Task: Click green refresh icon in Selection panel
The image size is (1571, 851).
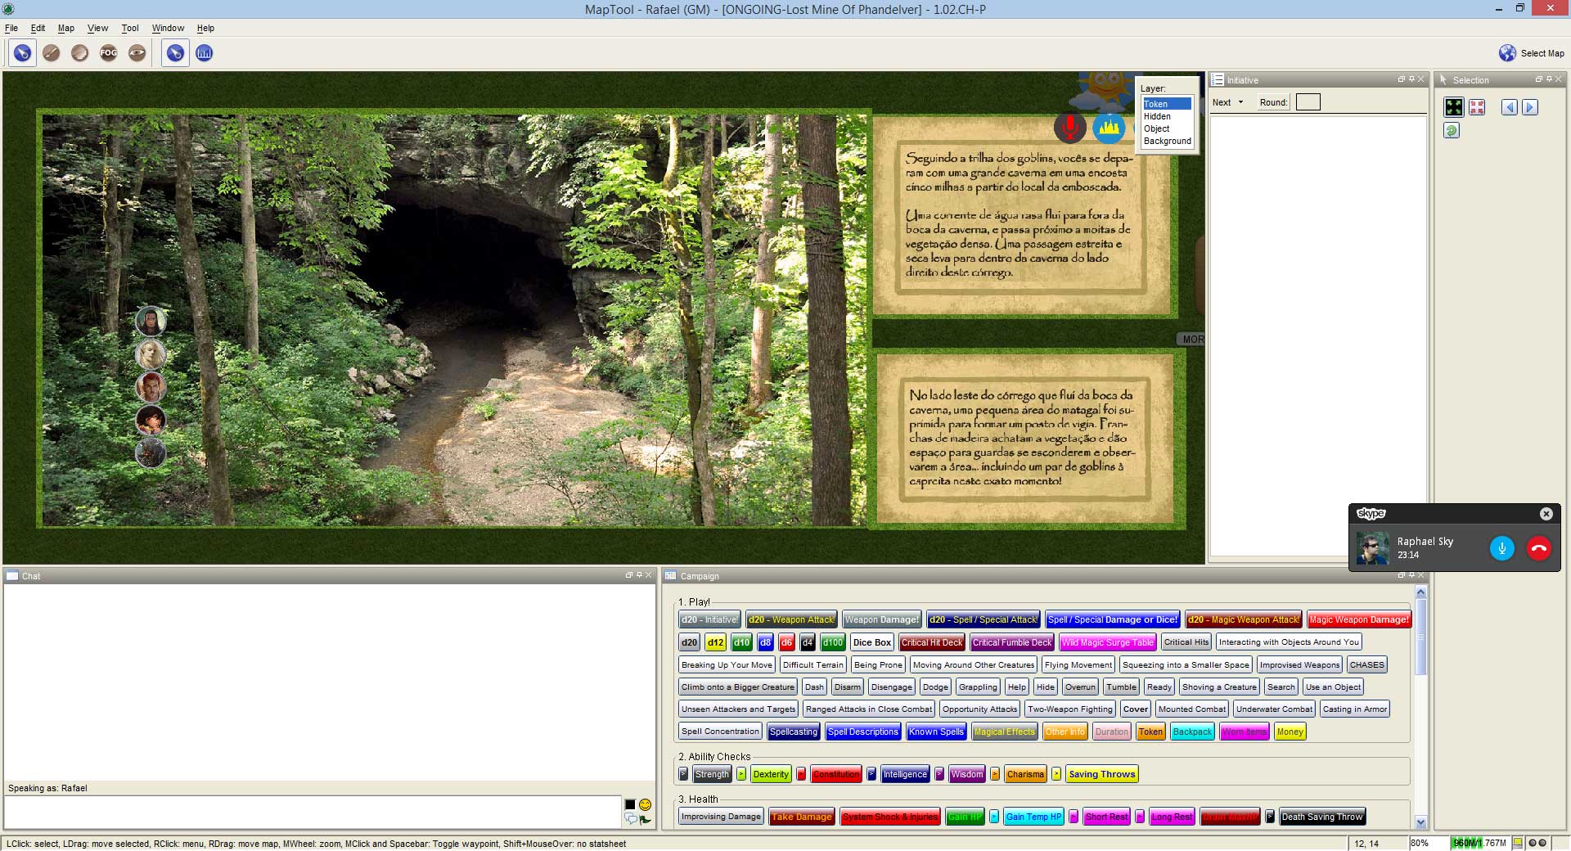Action: pos(1452,130)
